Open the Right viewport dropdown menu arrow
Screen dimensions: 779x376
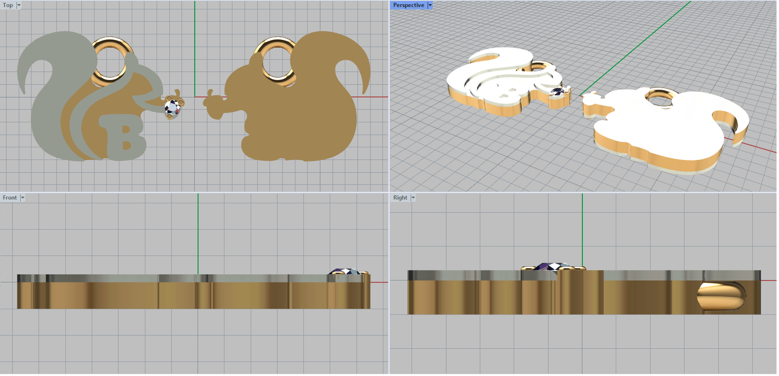click(413, 198)
